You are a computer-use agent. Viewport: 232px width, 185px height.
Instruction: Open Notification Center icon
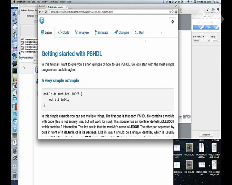(217, 2)
